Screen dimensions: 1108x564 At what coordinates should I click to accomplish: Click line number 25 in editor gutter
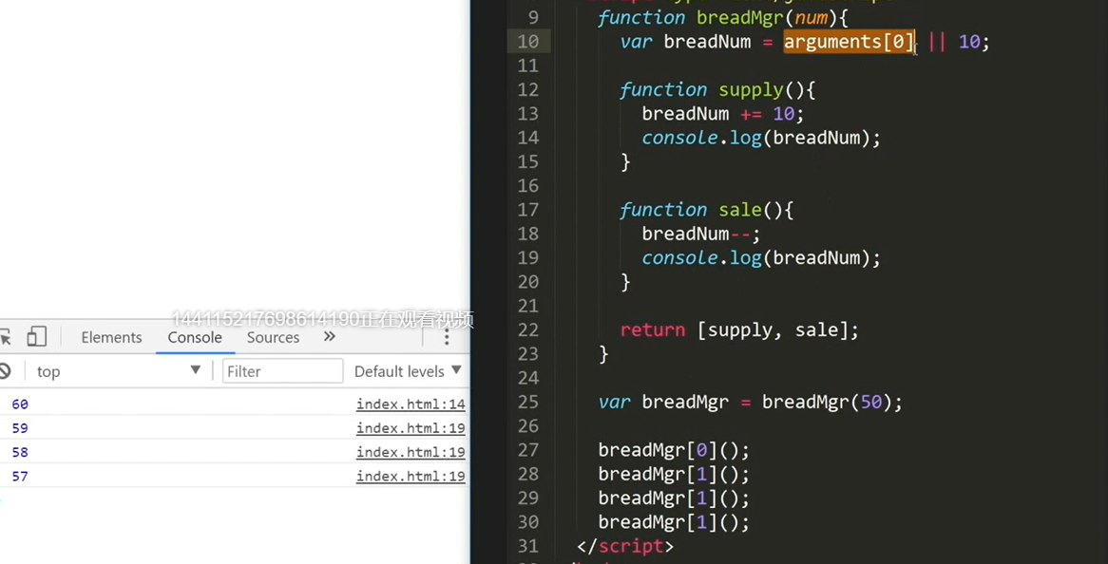pyautogui.click(x=527, y=403)
